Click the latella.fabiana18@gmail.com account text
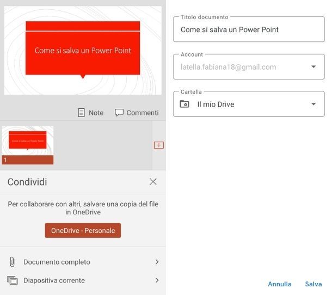Screen dimensions: 332x295 click(228, 67)
